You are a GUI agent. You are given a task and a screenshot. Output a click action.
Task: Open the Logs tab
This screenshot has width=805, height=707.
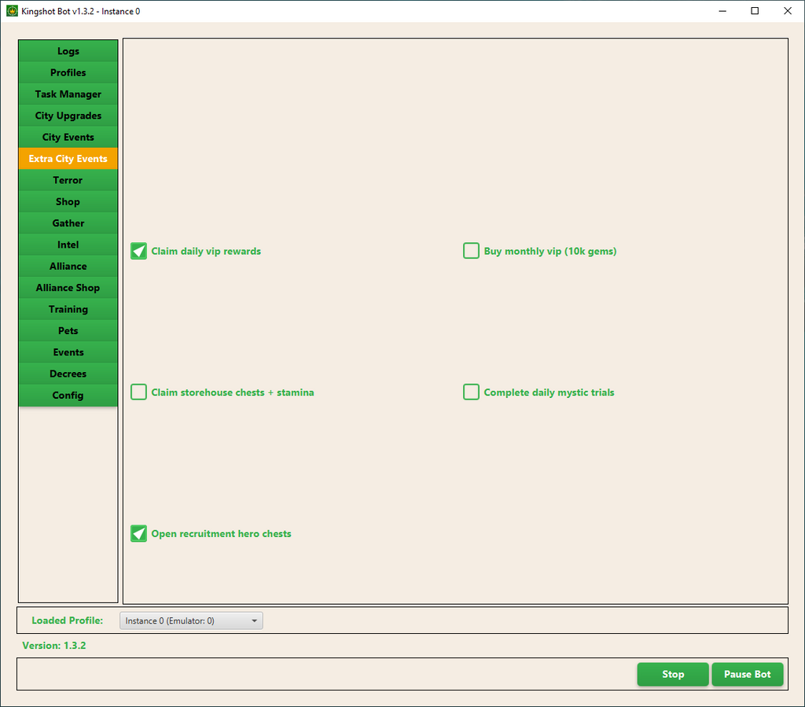click(x=68, y=51)
